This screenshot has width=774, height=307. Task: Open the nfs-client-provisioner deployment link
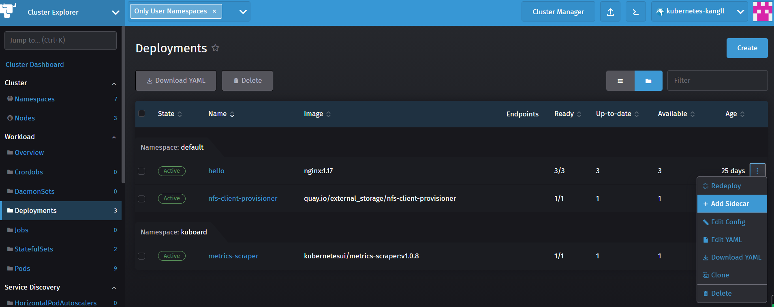point(243,198)
